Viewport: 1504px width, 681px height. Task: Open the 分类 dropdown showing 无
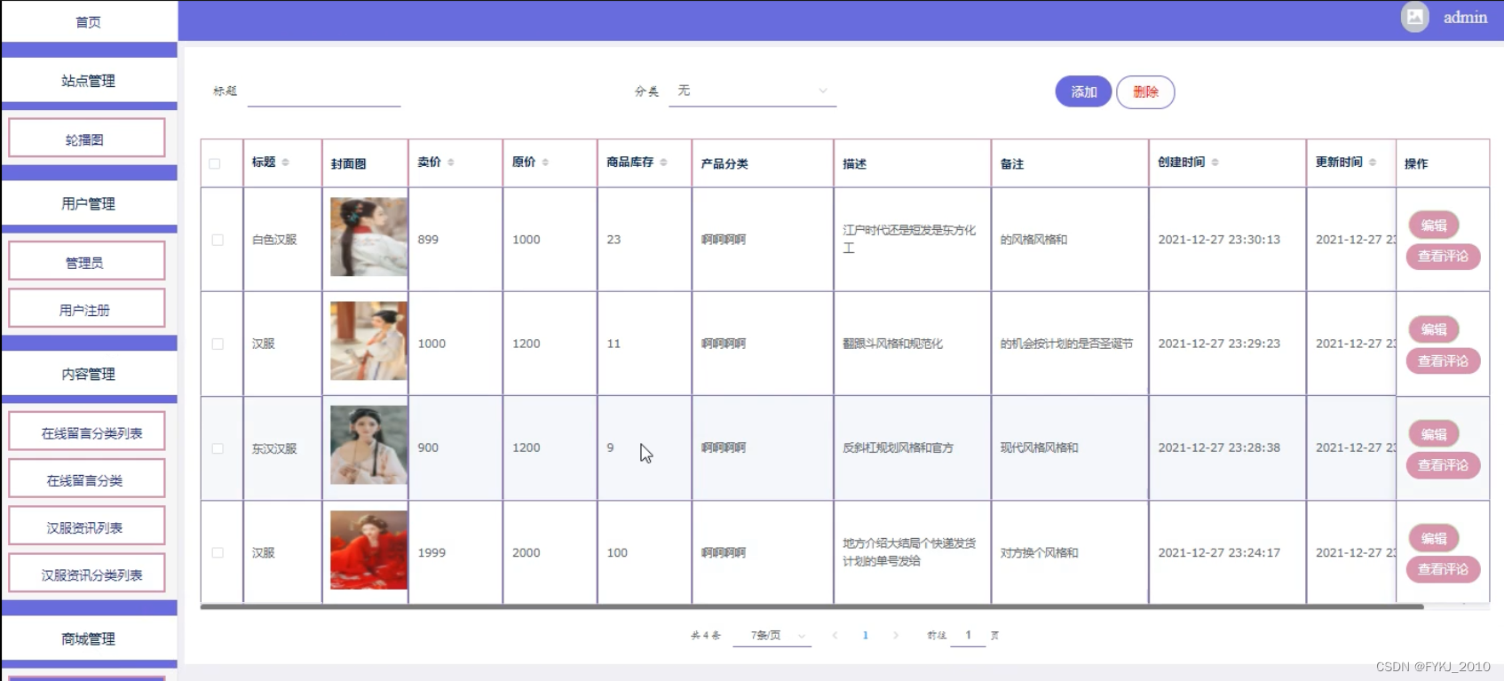[x=753, y=91]
